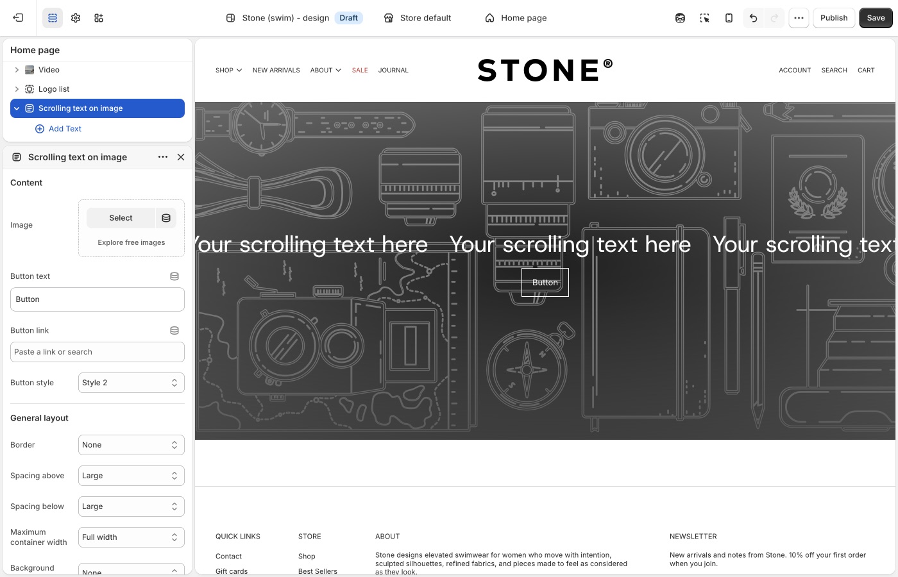Open the Spacing above dropdown
The width and height of the screenshot is (898, 577).
[x=131, y=476]
